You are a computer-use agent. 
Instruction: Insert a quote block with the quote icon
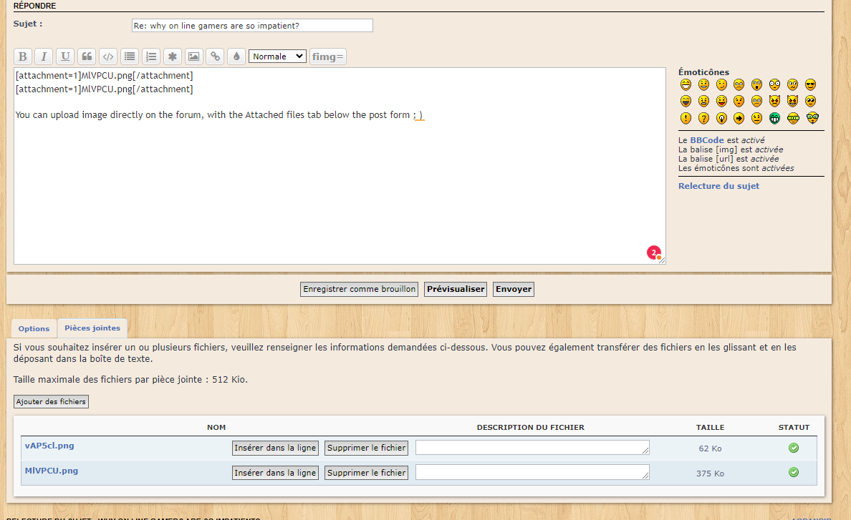[87, 57]
